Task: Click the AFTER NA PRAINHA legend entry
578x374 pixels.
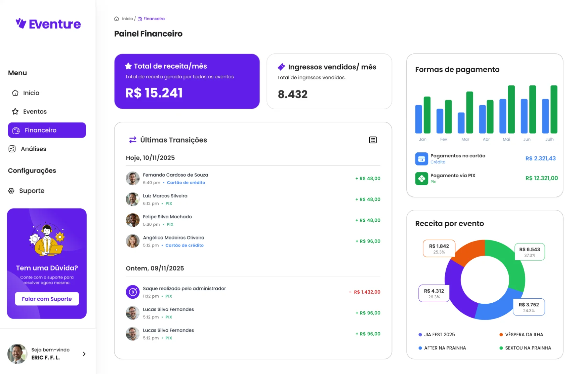Action: 442,348
